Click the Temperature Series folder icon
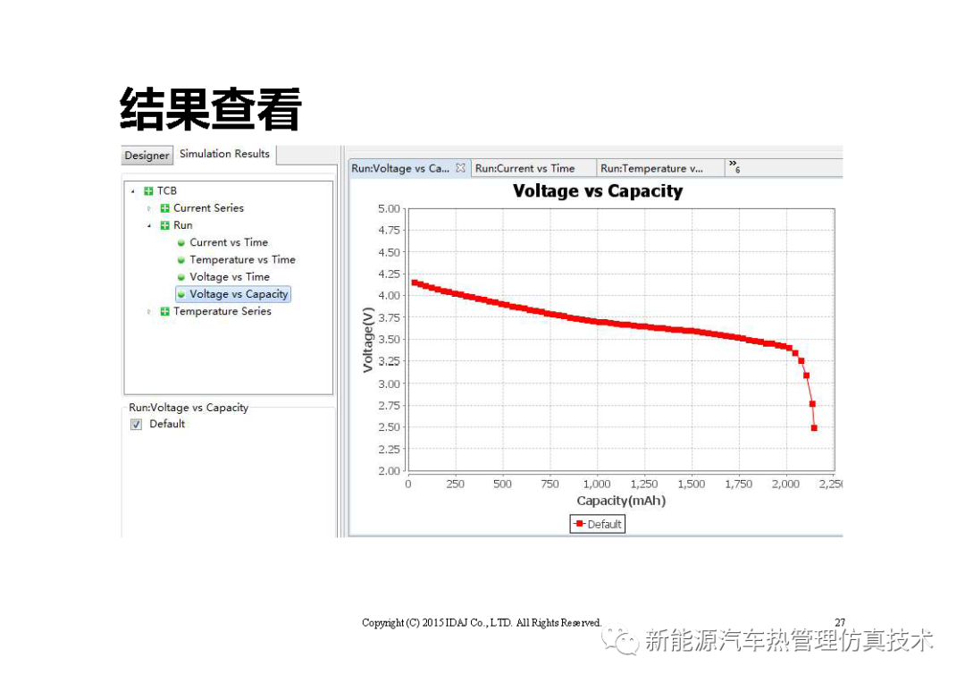The image size is (965, 683). 165,312
